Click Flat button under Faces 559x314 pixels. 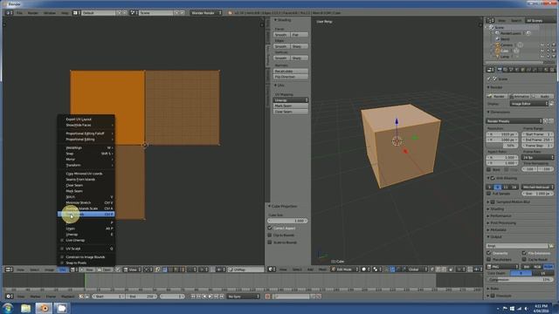pos(299,35)
